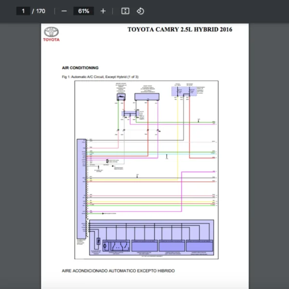Rotate the document with the rotate icon
This screenshot has height=289, width=289.
tap(140, 11)
